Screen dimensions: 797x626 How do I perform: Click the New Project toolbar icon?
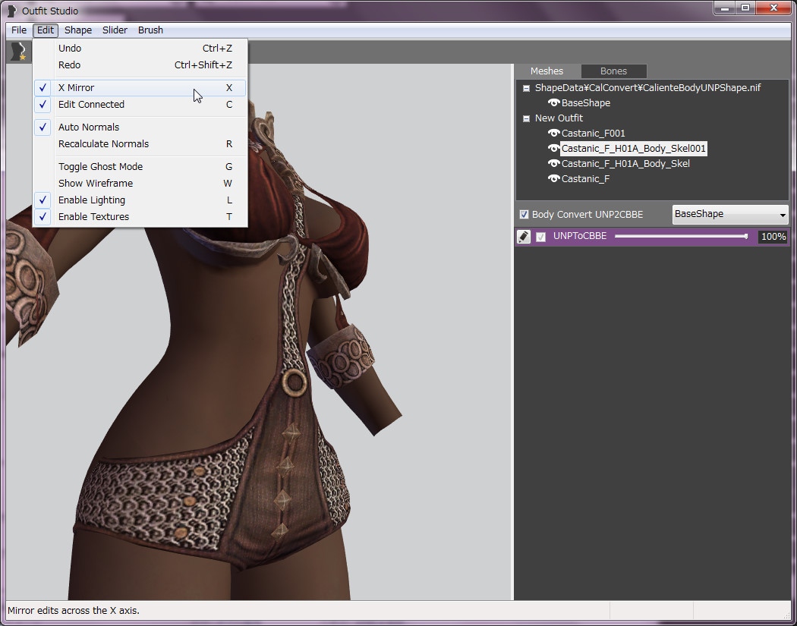click(x=18, y=52)
